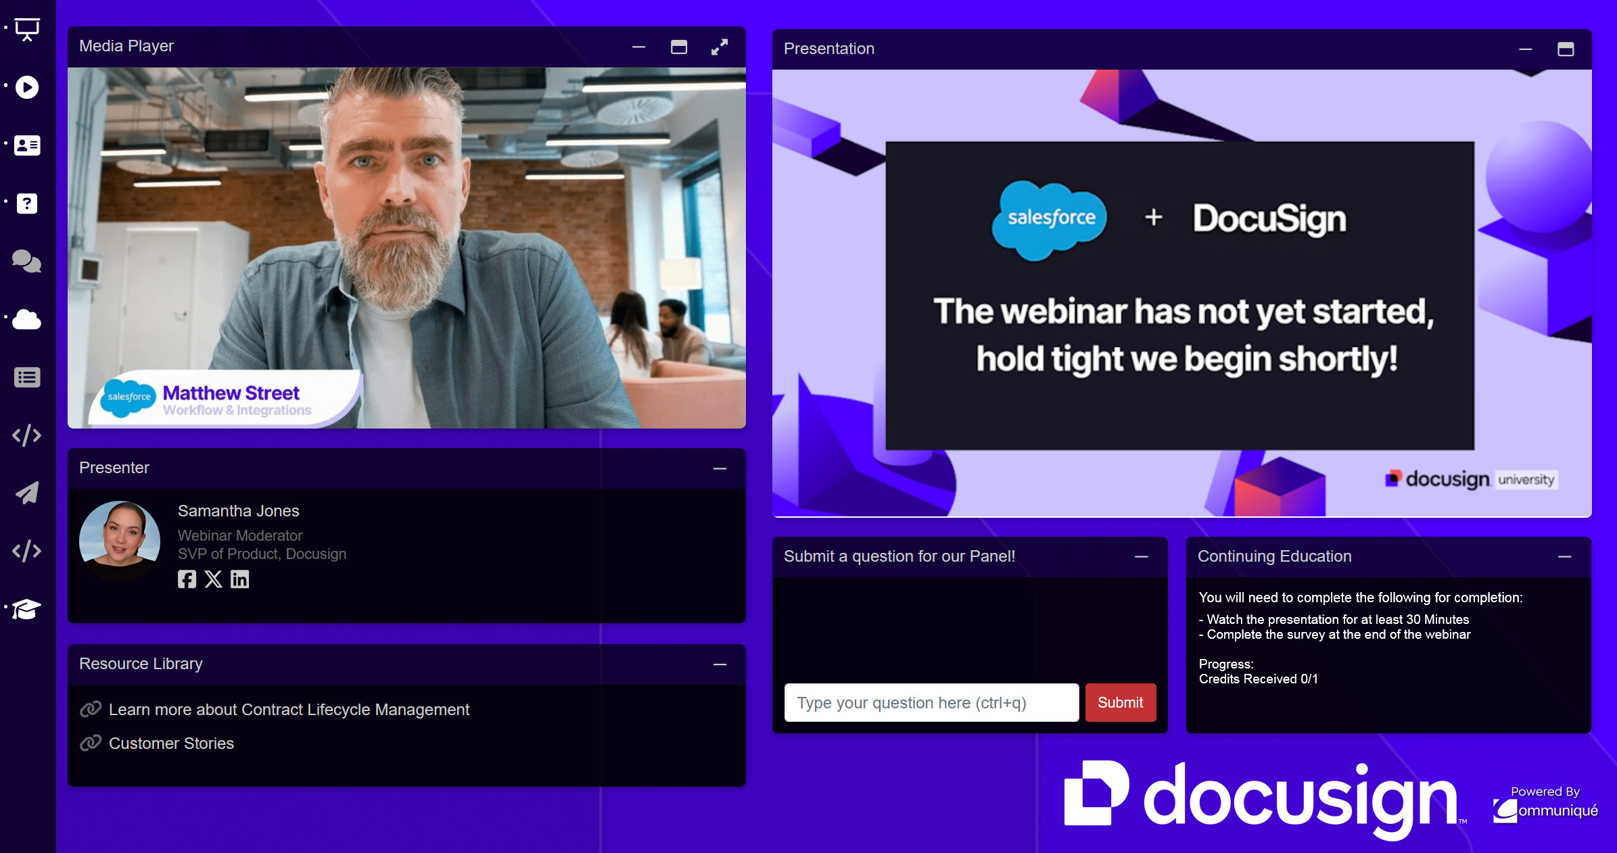Click the Samantha Jones presenter name
1617x853 pixels.
pyautogui.click(x=239, y=511)
